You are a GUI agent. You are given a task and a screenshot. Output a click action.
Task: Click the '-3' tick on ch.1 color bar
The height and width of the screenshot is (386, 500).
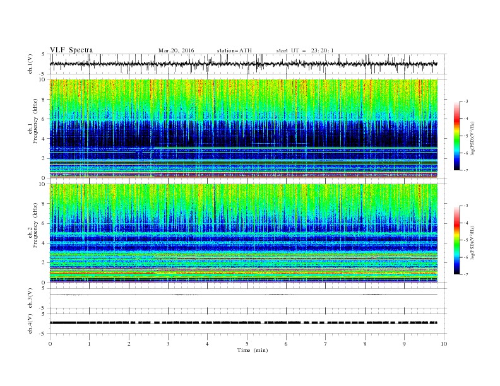[x=466, y=102]
